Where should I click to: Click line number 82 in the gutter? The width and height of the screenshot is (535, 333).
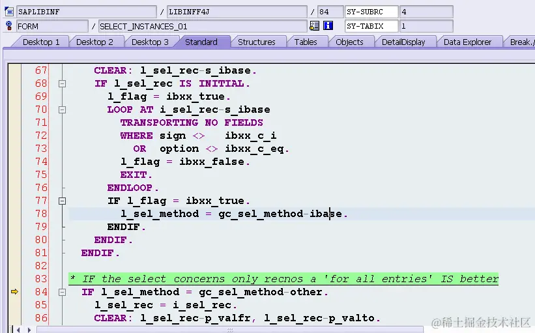pos(41,266)
